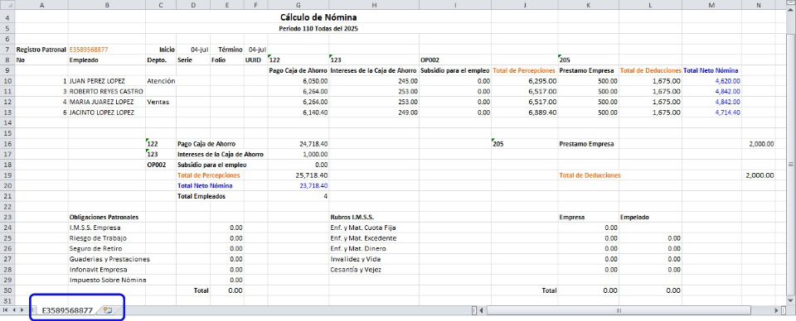Image resolution: width=796 pixels, height=321 pixels.
Task: Click the 'Impuesto Sobre Nómina' row label
Action: pyautogui.click(x=108, y=280)
